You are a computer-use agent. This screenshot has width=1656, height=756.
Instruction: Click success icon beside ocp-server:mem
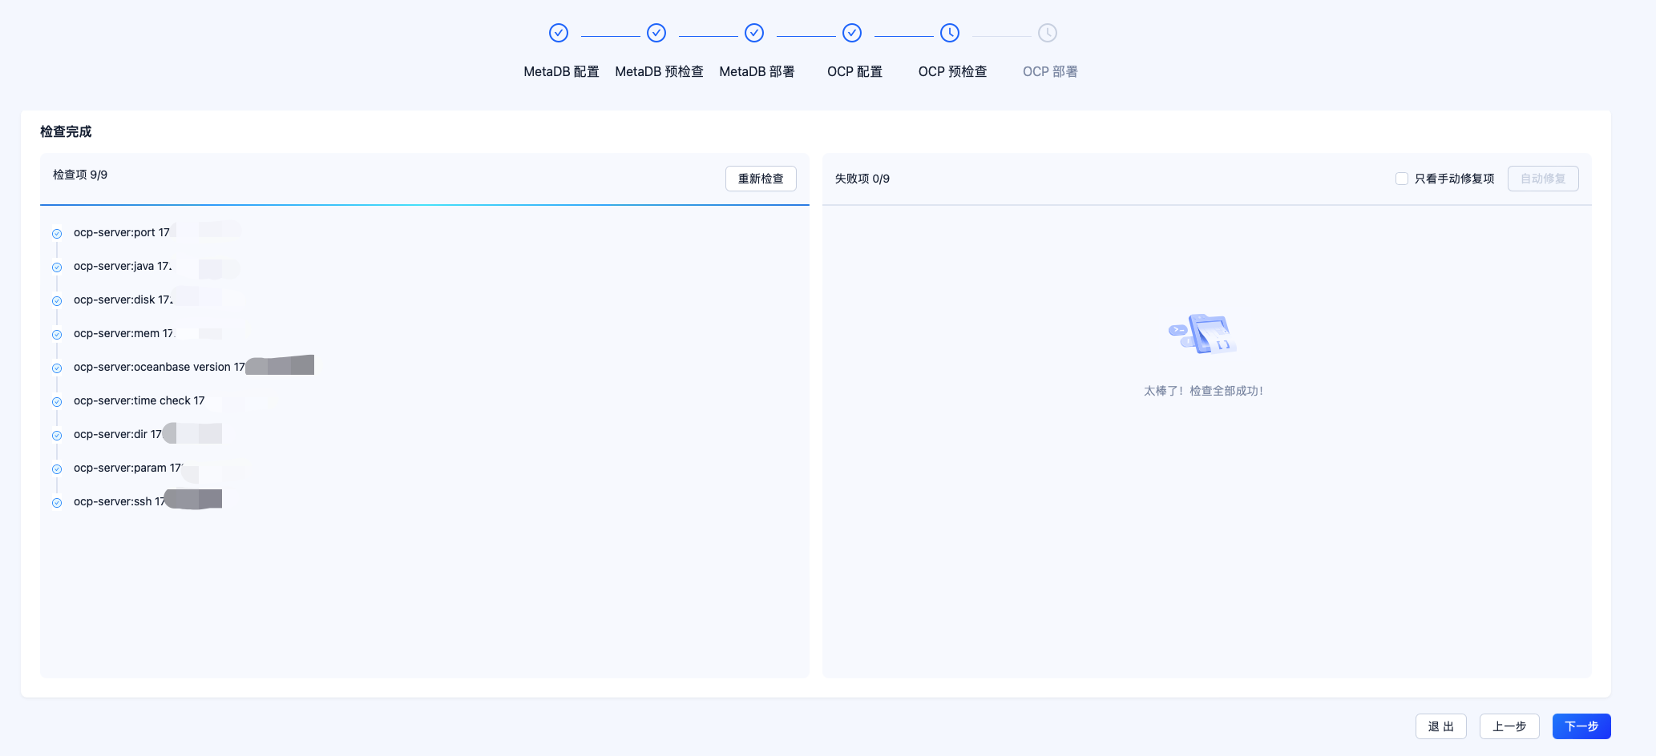pyautogui.click(x=57, y=335)
